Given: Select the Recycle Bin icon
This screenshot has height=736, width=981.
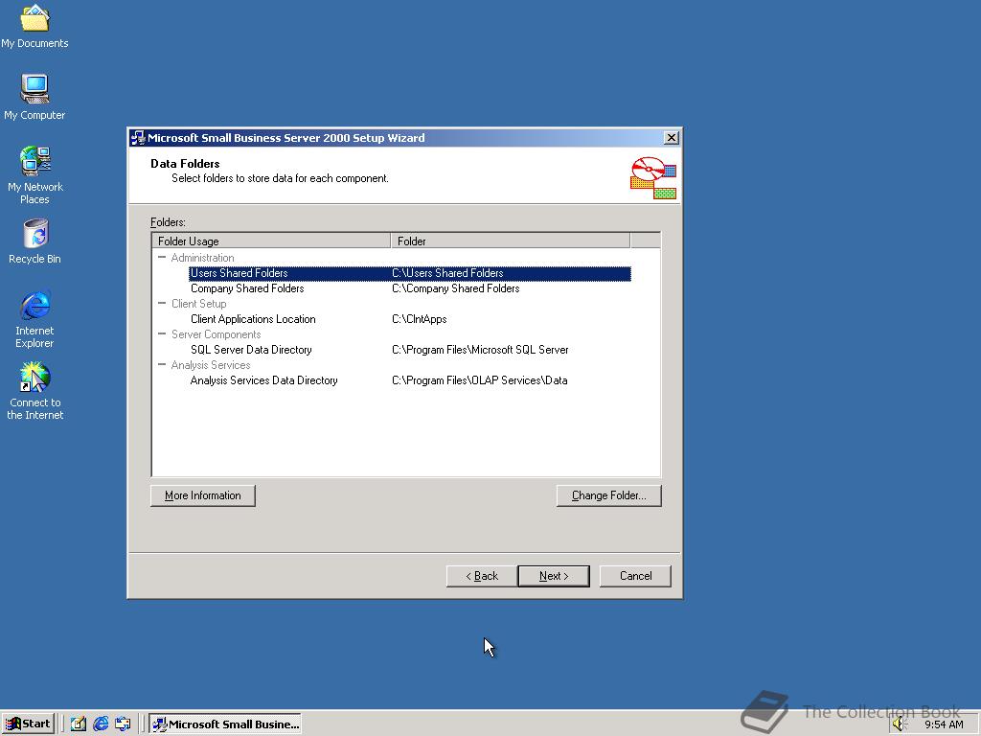Looking at the screenshot, I should [x=34, y=241].
